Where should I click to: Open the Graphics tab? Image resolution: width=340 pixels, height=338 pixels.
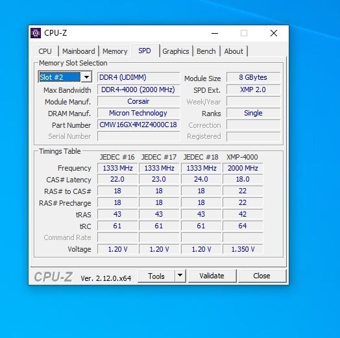176,51
